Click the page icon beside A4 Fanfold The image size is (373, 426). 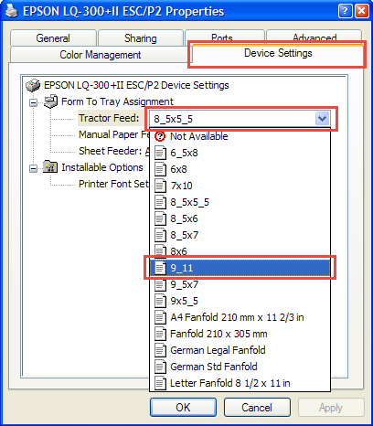click(160, 317)
